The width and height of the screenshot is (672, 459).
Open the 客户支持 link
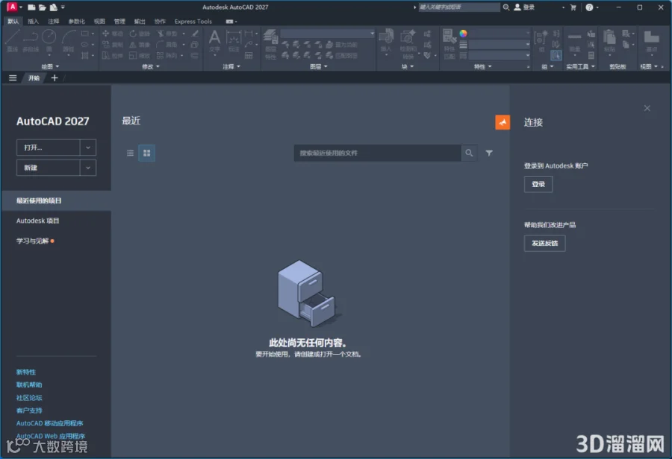click(29, 411)
